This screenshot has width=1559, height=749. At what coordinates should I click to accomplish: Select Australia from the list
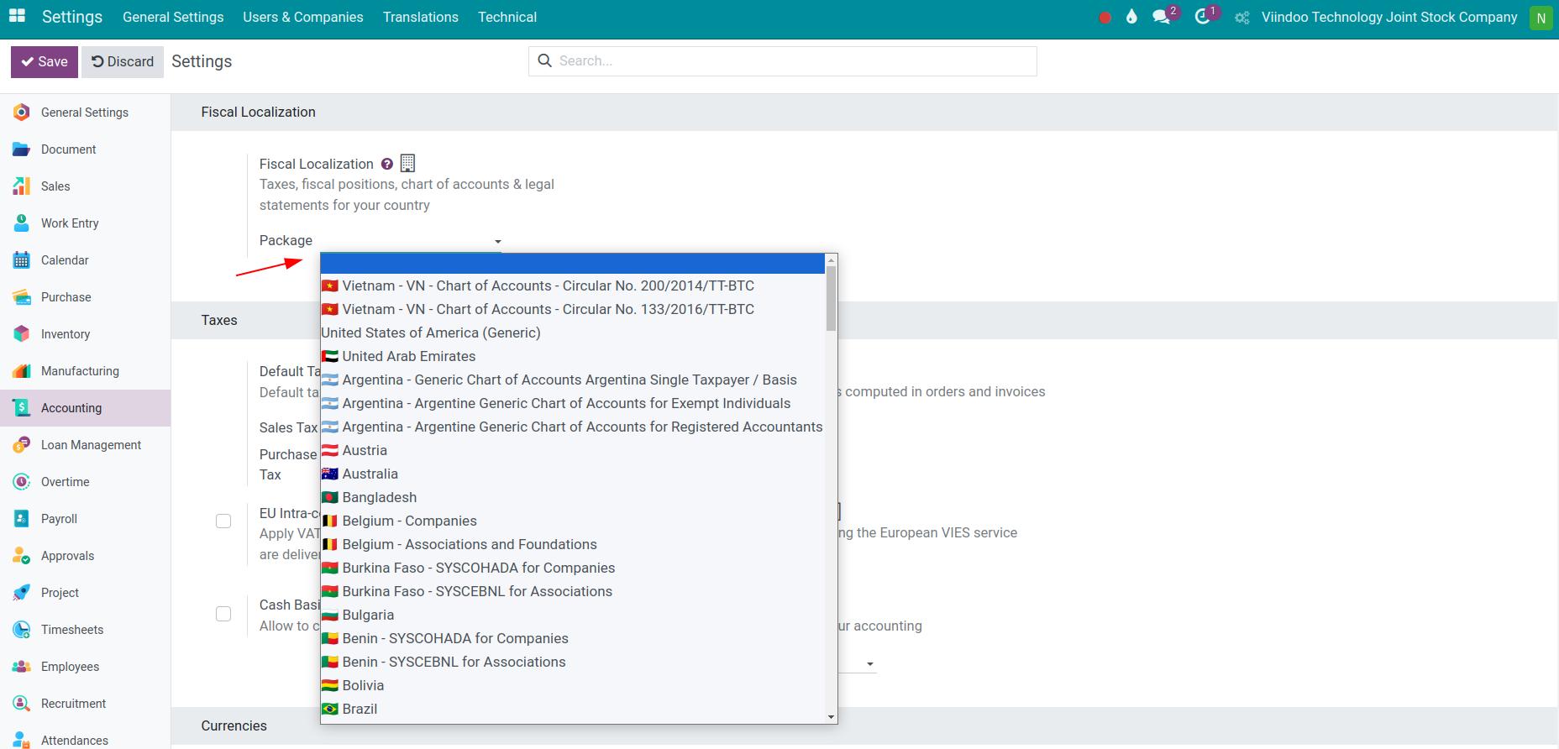point(573,474)
